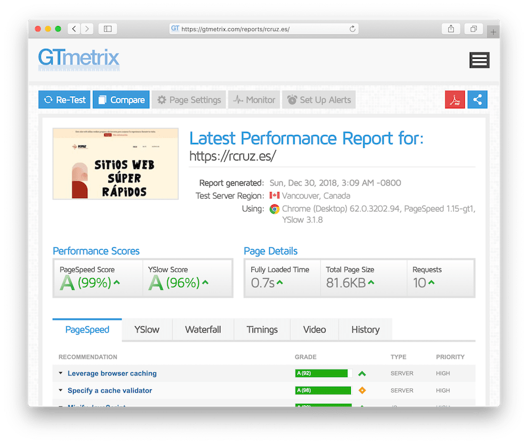Click green arrow in Leverage browser caching row
This screenshot has height=444, width=528.
(362, 373)
